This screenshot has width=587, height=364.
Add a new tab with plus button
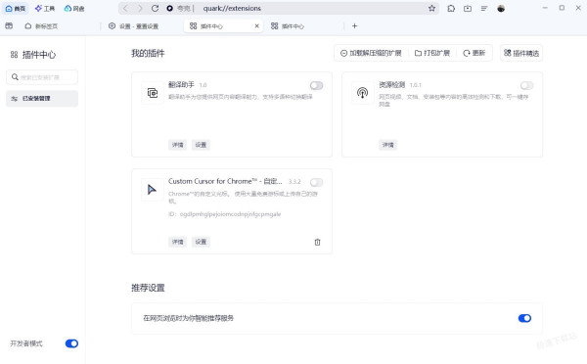click(354, 25)
